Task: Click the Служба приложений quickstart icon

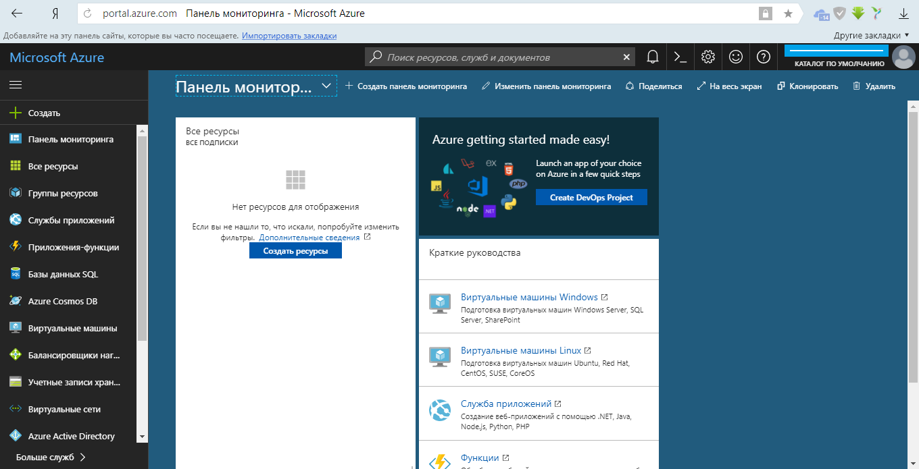Action: (x=440, y=410)
